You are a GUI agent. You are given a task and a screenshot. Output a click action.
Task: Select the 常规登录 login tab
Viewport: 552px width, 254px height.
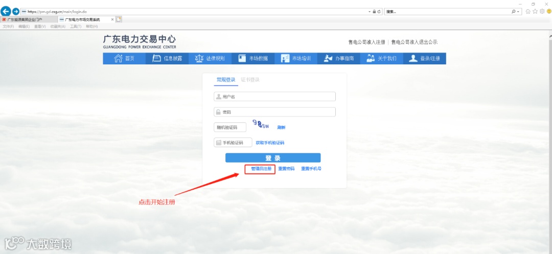226,80
